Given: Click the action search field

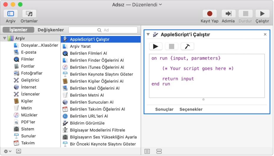Looking at the screenshot, I should 103,30.
